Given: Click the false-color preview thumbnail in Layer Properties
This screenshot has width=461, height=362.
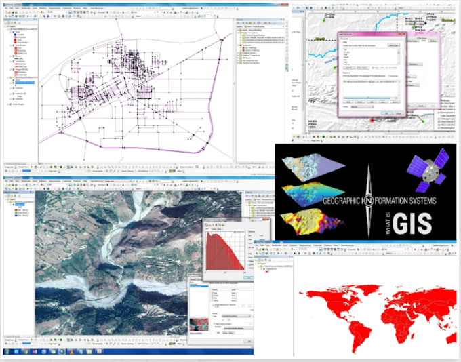Looking at the screenshot, I should click(x=199, y=325).
